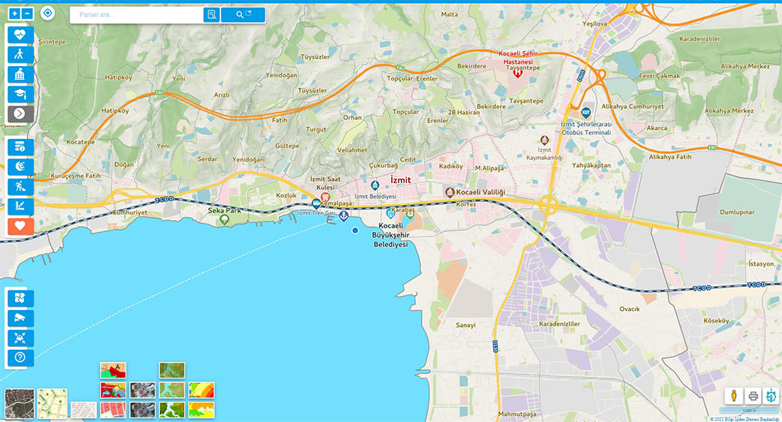Select the street map basemap thumbnail
The width and height of the screenshot is (782, 422).
coord(53,403)
